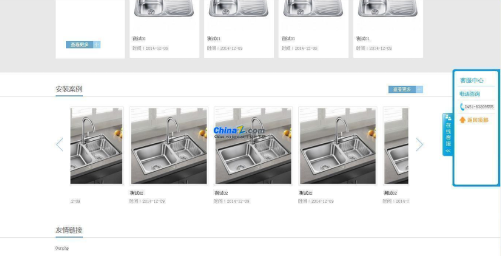Click the orange return-to-top arrow icon
This screenshot has width=501, height=256.
462,120
